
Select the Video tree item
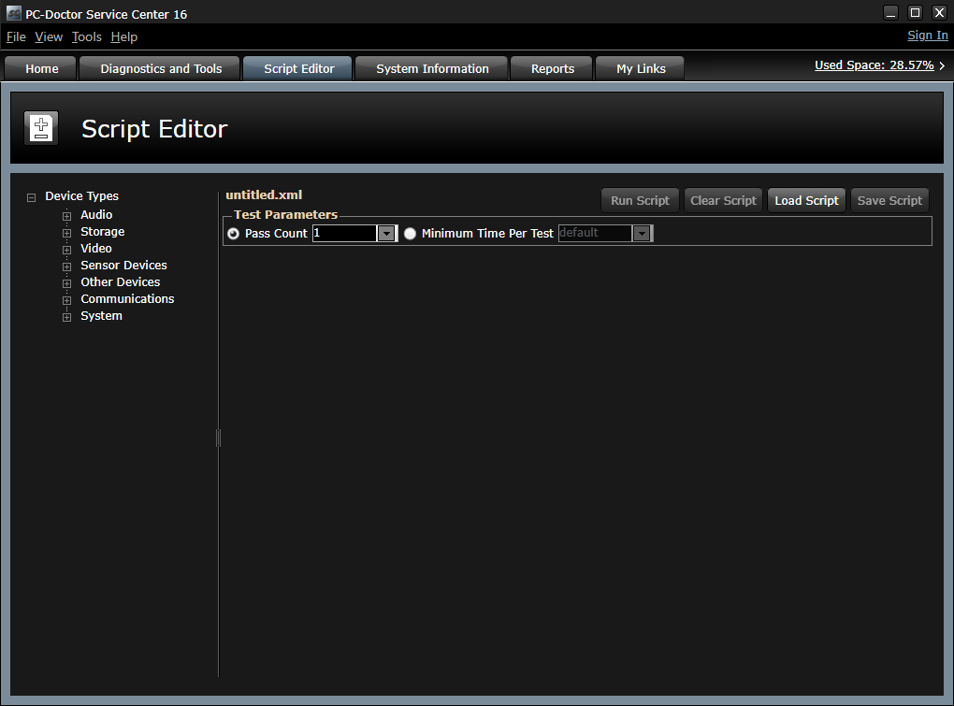[96, 249]
